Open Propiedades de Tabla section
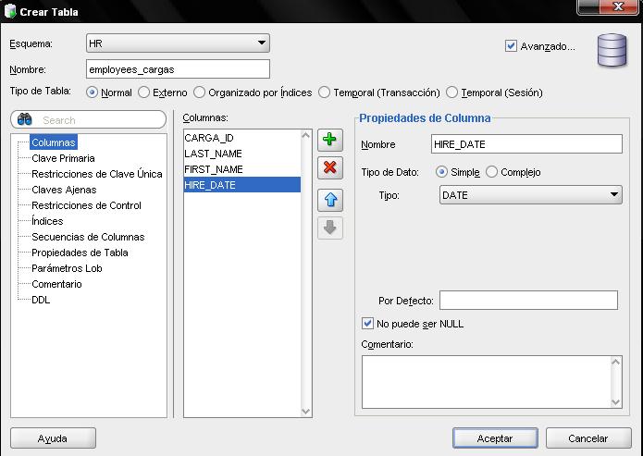The width and height of the screenshot is (643, 456). click(80, 253)
